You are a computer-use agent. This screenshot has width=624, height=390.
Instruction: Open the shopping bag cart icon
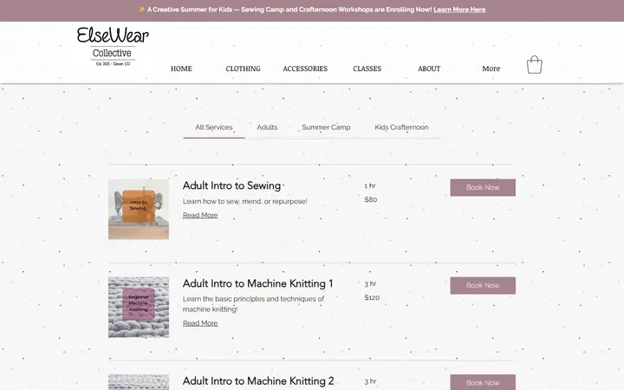pyautogui.click(x=534, y=65)
